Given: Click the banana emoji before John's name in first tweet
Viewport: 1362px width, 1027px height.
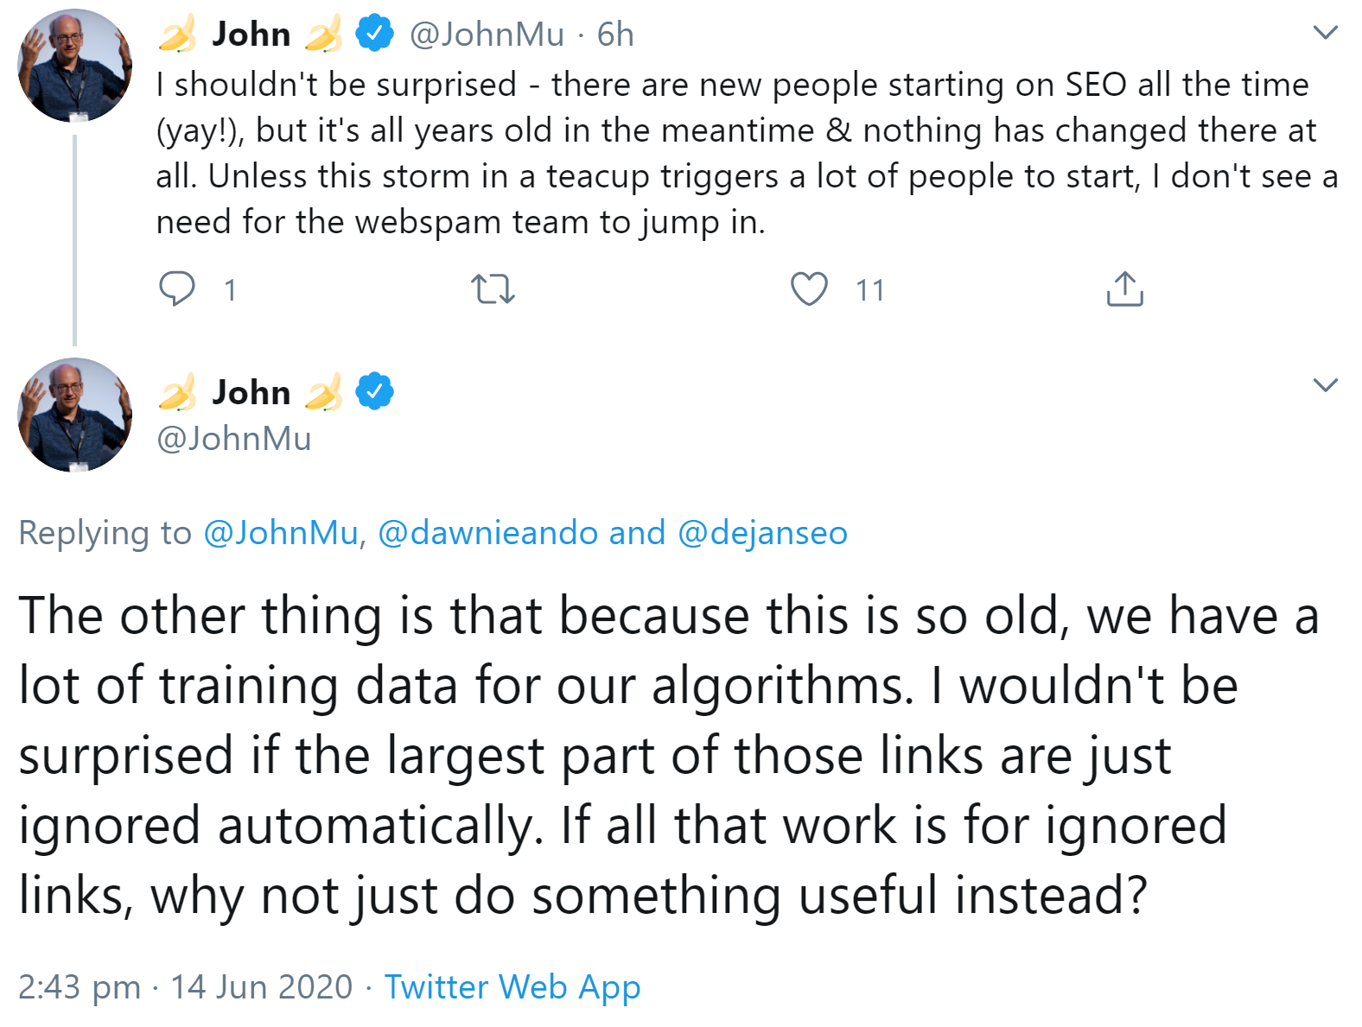Looking at the screenshot, I should pos(177,35).
